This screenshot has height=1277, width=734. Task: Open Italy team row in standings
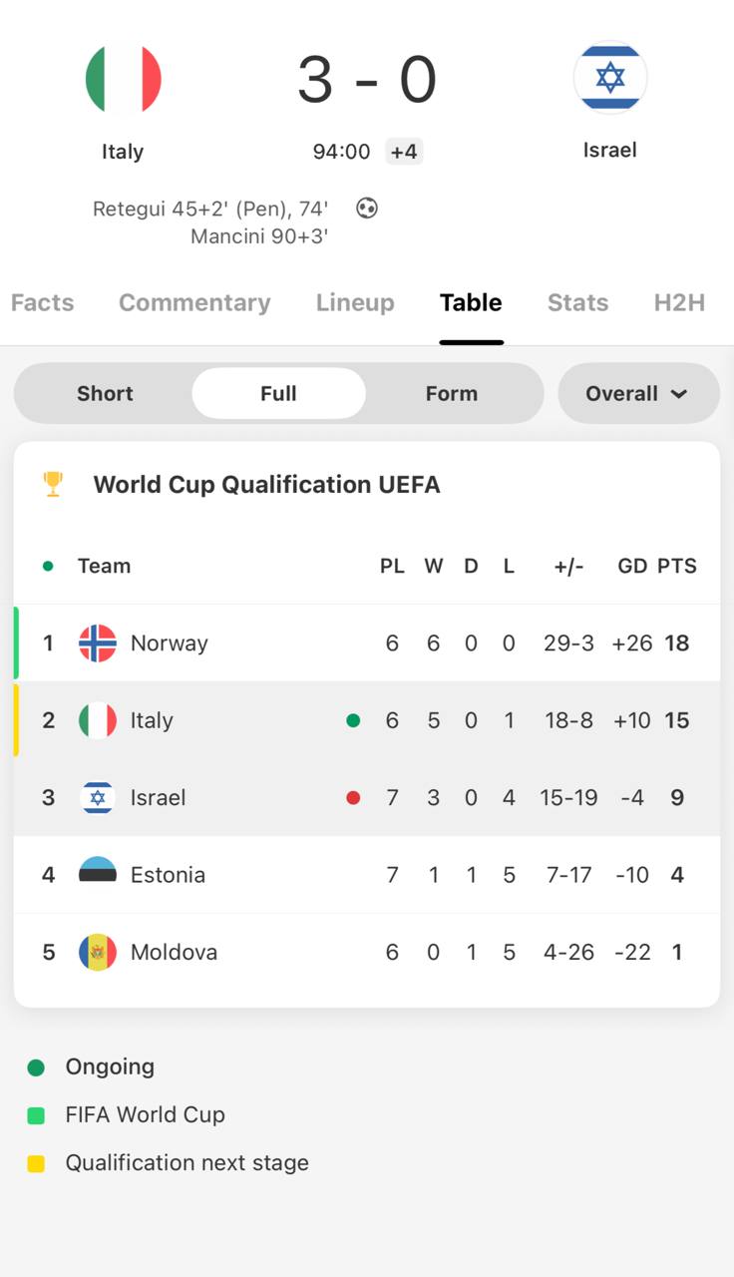point(152,720)
